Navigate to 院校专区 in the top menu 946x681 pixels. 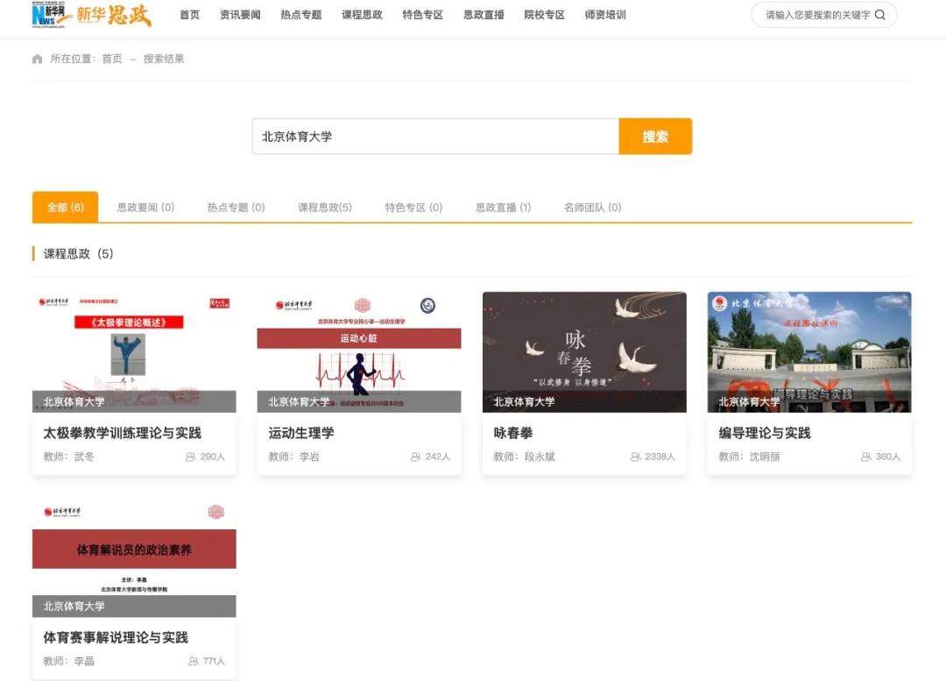(544, 15)
